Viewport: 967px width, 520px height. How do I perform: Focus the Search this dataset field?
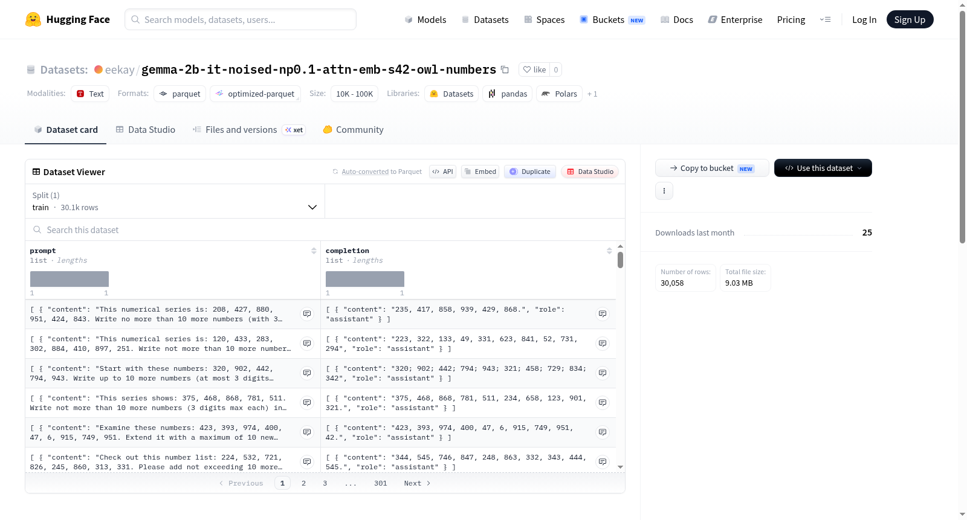pyautogui.click(x=325, y=230)
